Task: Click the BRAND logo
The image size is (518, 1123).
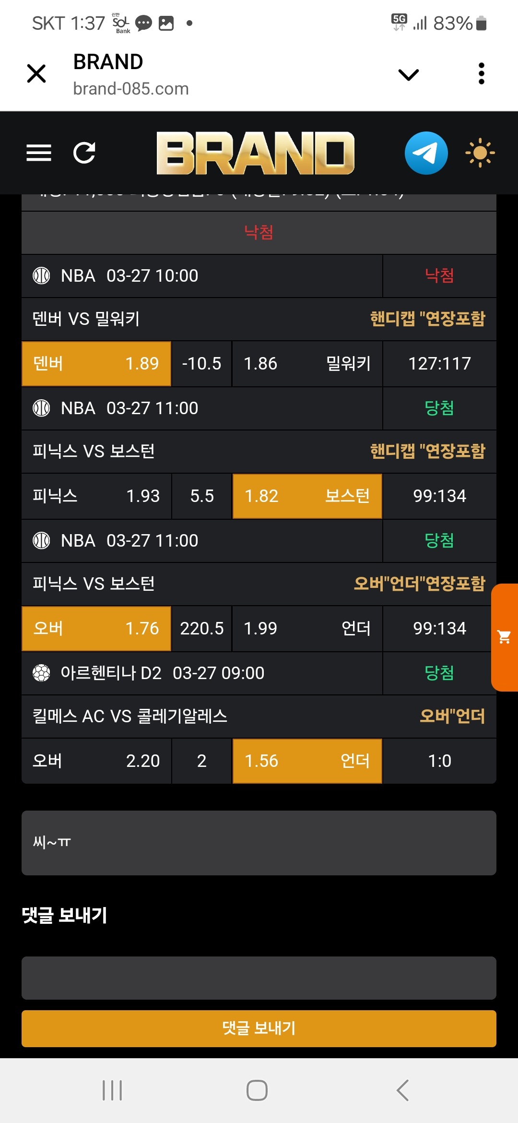Action: pos(256,153)
